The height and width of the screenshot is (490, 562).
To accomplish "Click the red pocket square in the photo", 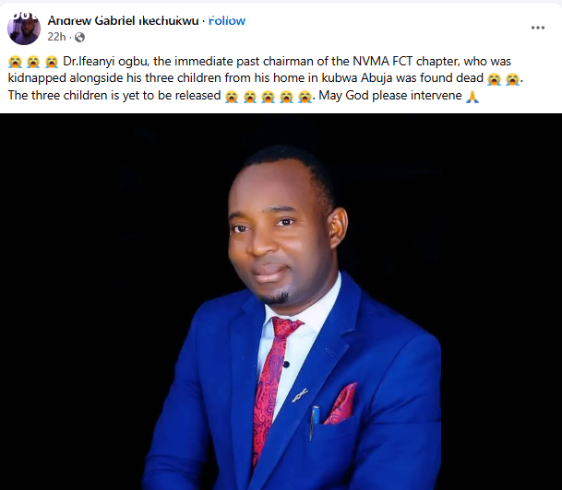I will (342, 403).
